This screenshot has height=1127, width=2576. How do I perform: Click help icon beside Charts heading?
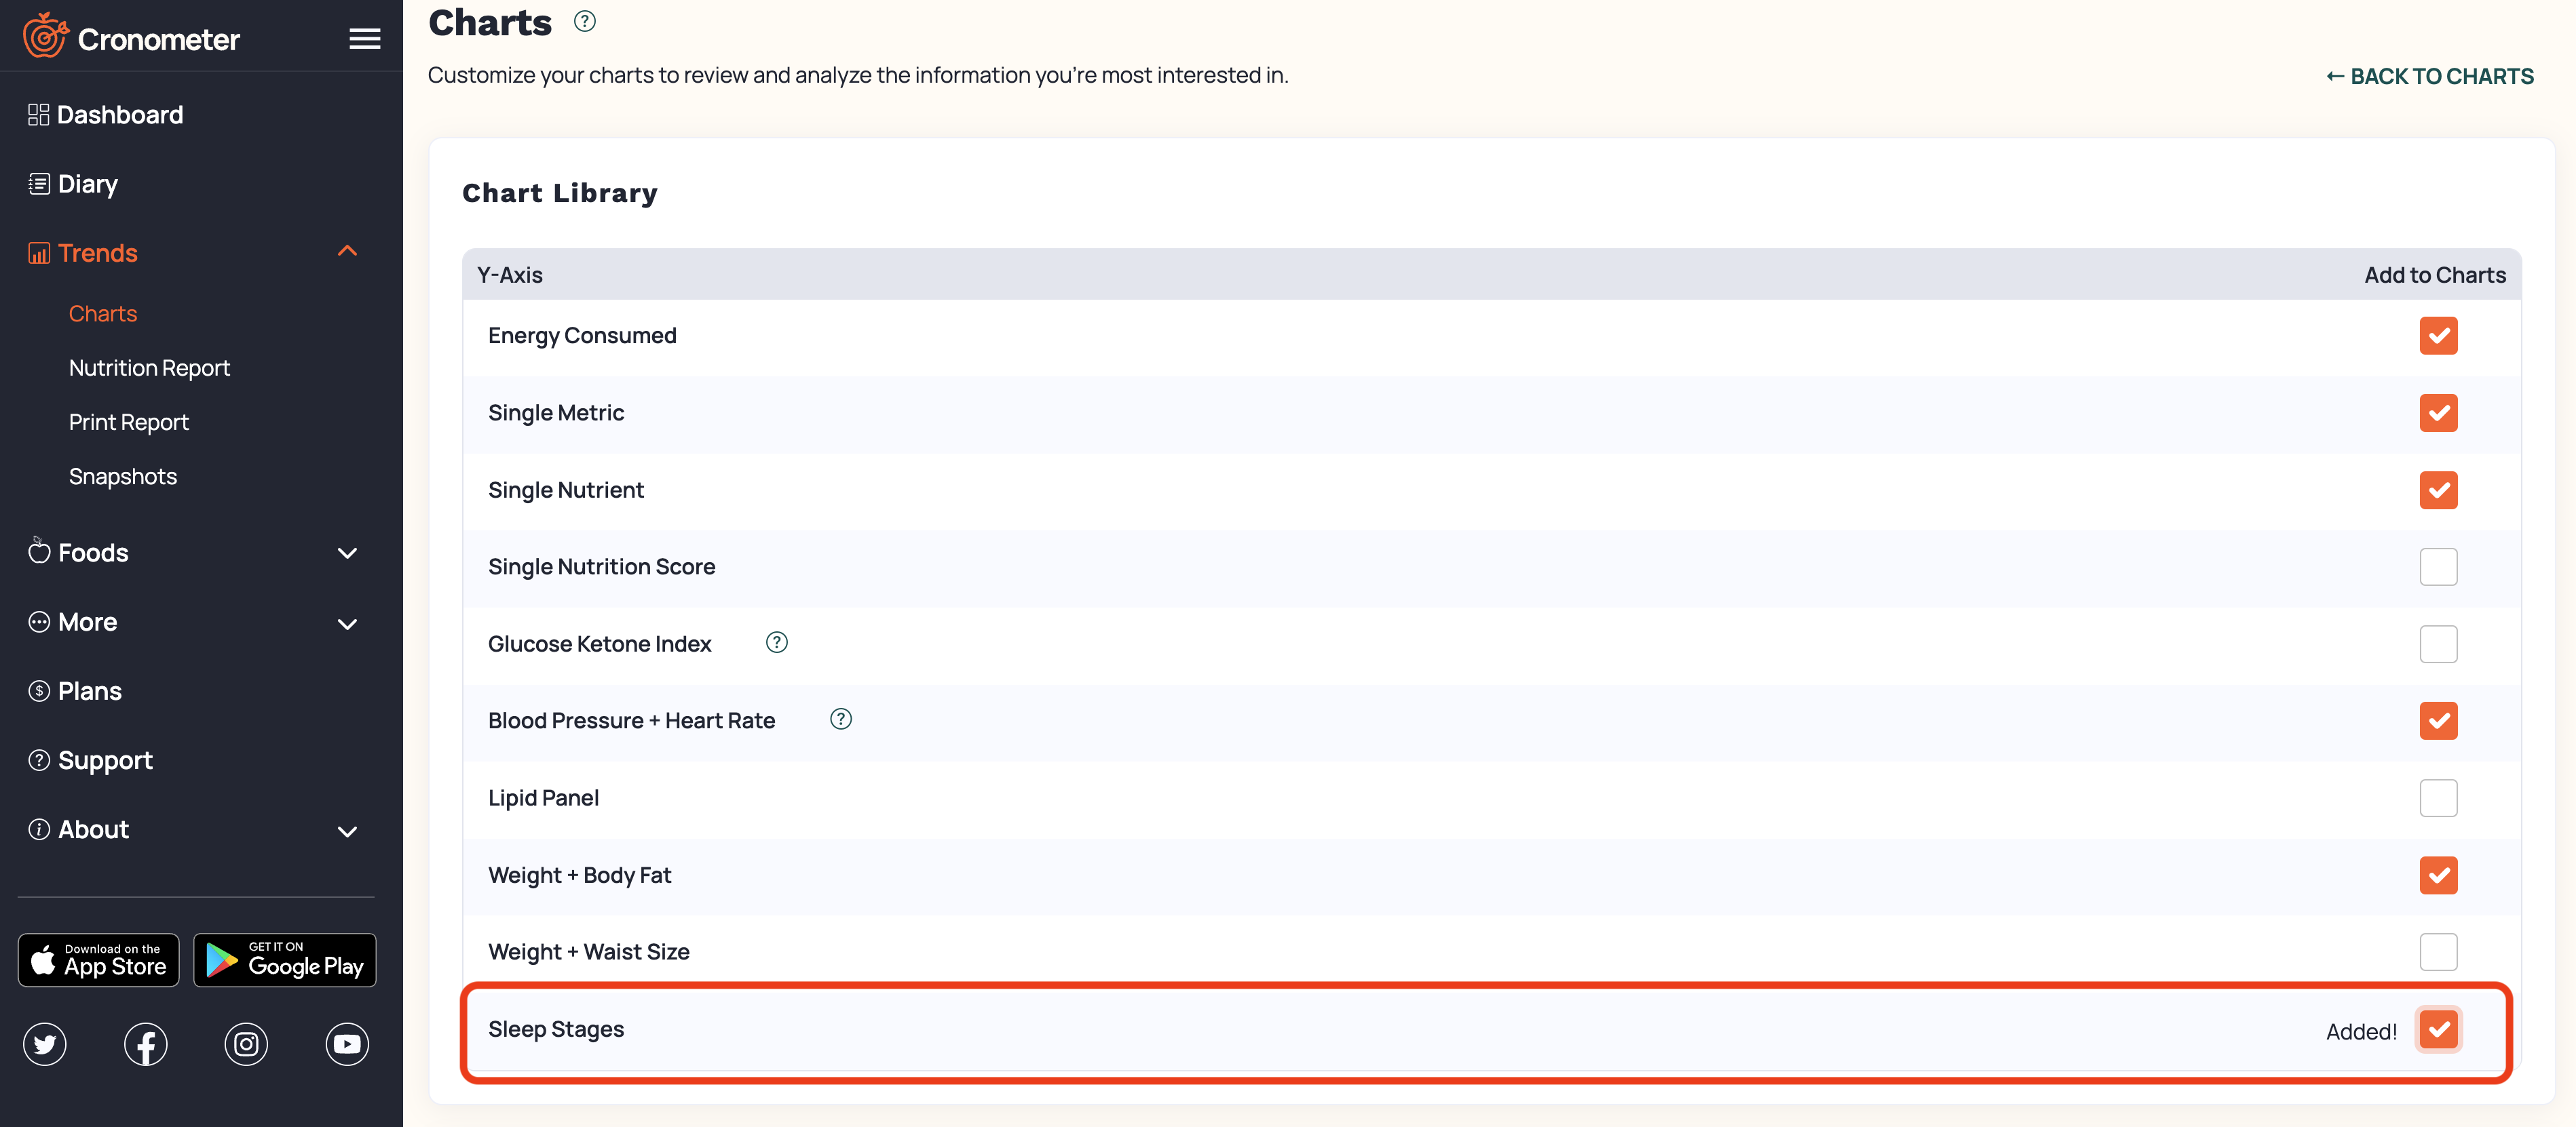pos(585,21)
